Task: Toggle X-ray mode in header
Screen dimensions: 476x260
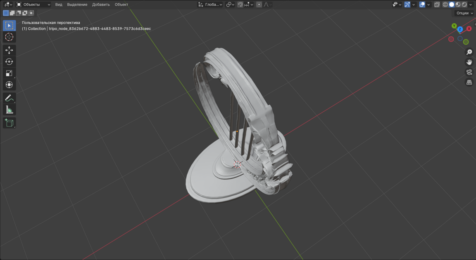Action: [437, 5]
